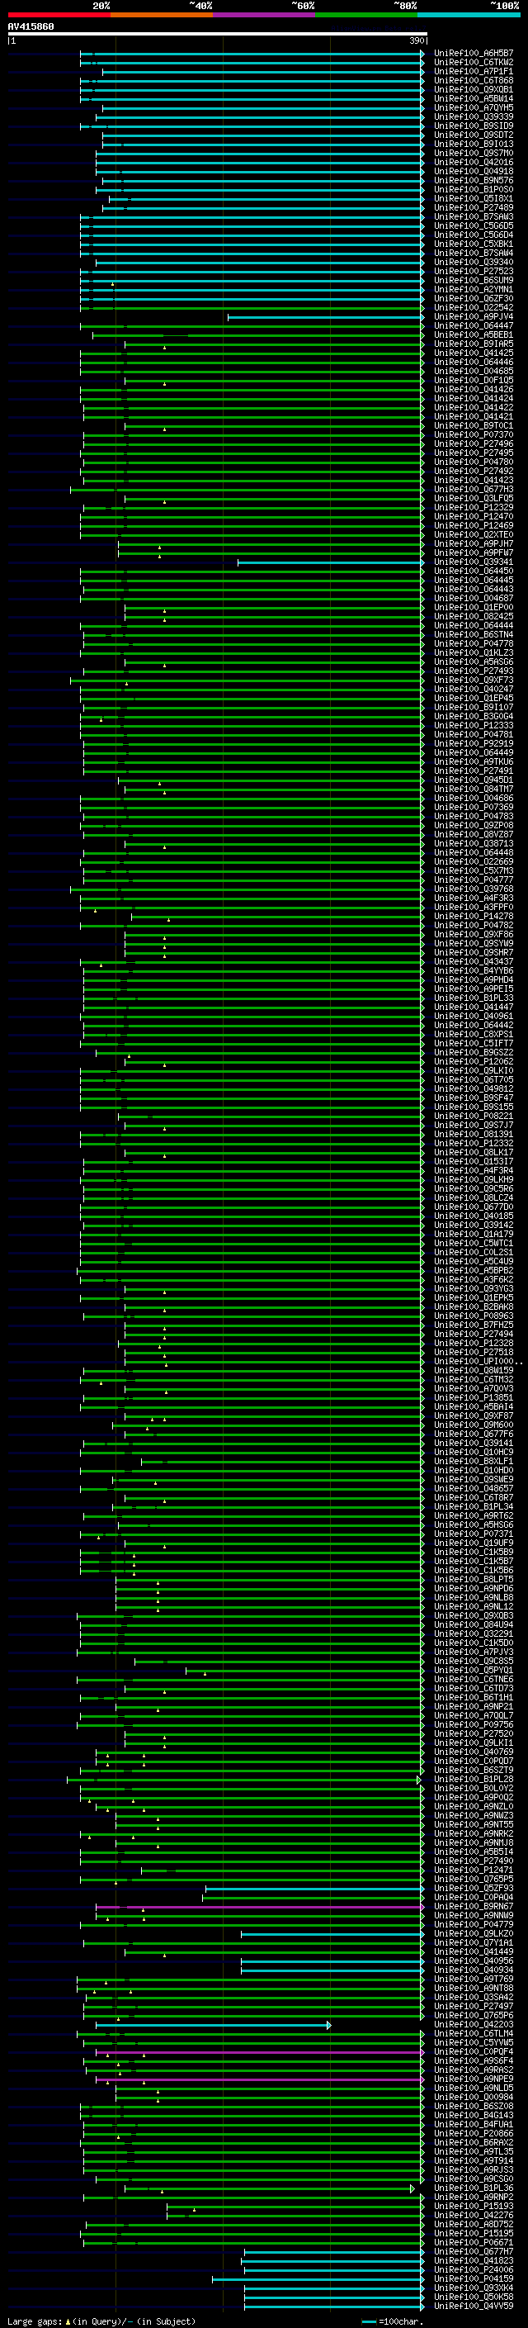Click the AV415860 query title
Screen dimensions: 528x2328
(31, 26)
